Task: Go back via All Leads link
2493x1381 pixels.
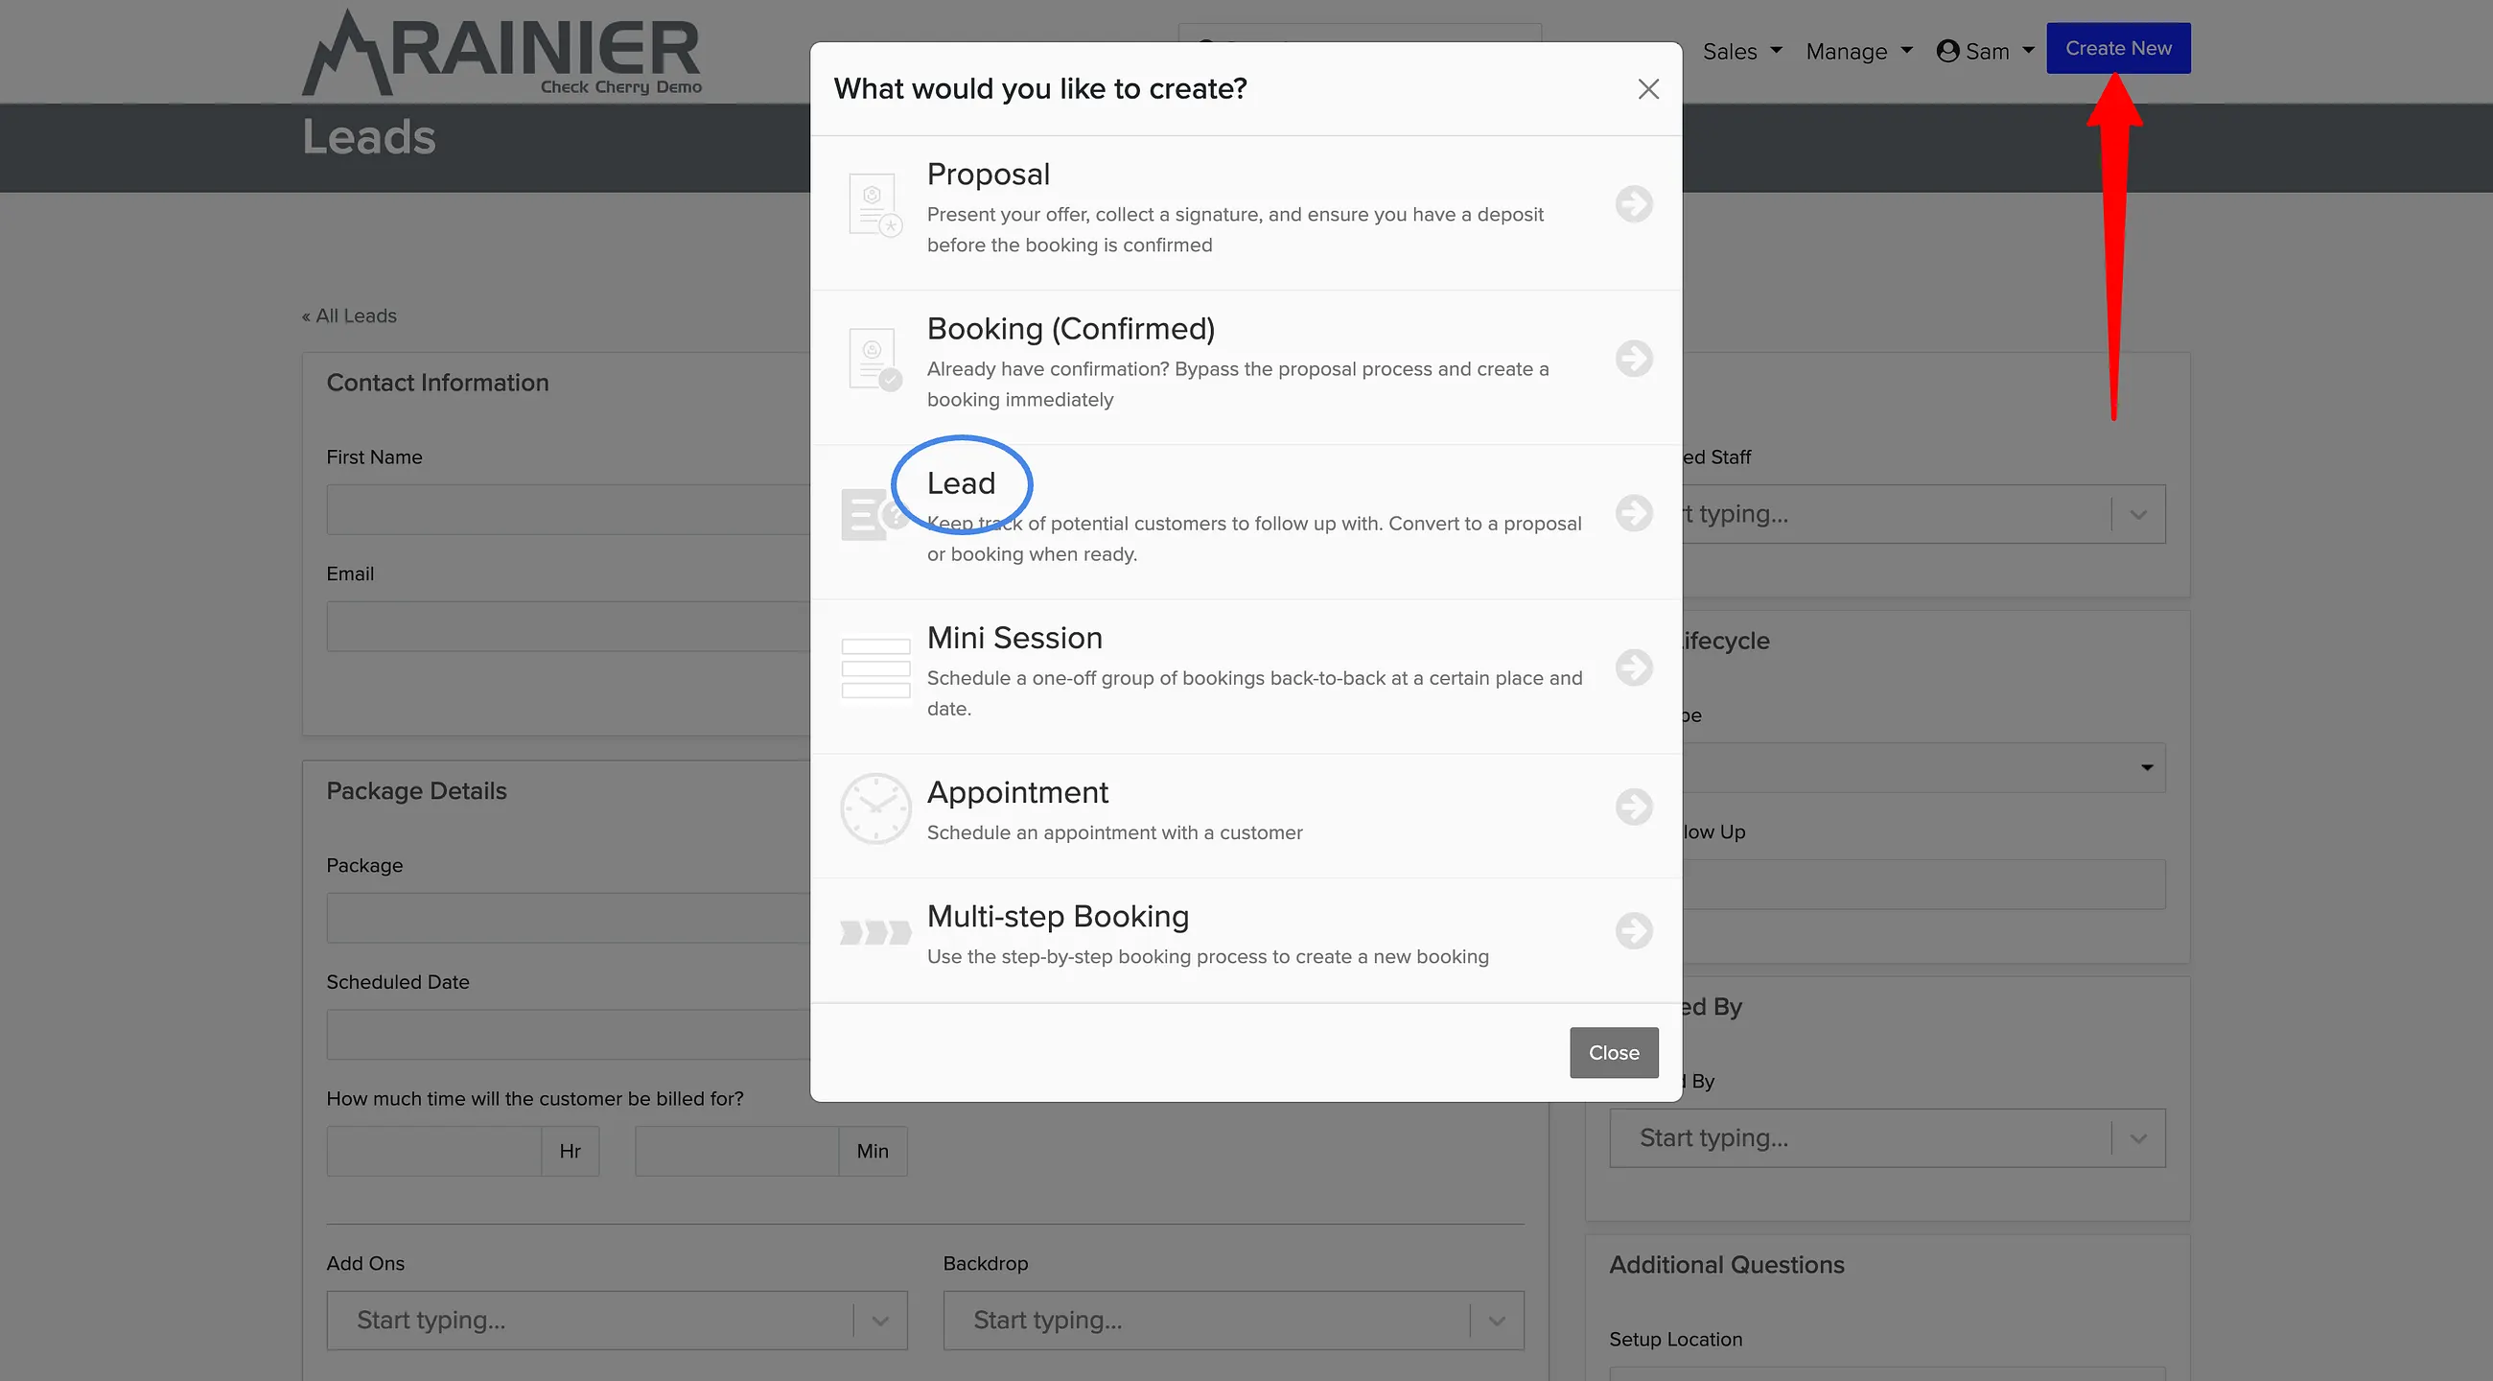Action: [348, 316]
